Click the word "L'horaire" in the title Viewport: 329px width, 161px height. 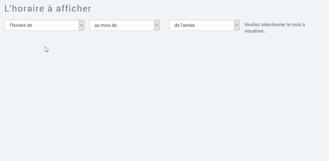(x=24, y=9)
